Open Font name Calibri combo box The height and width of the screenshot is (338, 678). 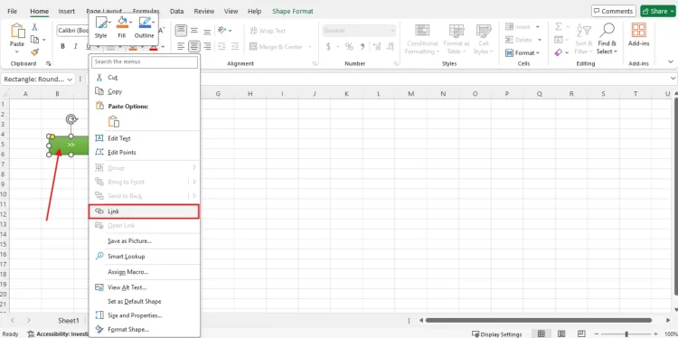click(x=72, y=31)
